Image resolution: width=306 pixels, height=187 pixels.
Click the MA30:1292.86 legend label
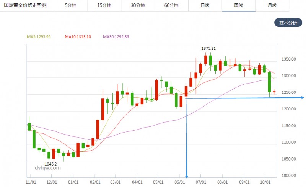click(x=116, y=37)
